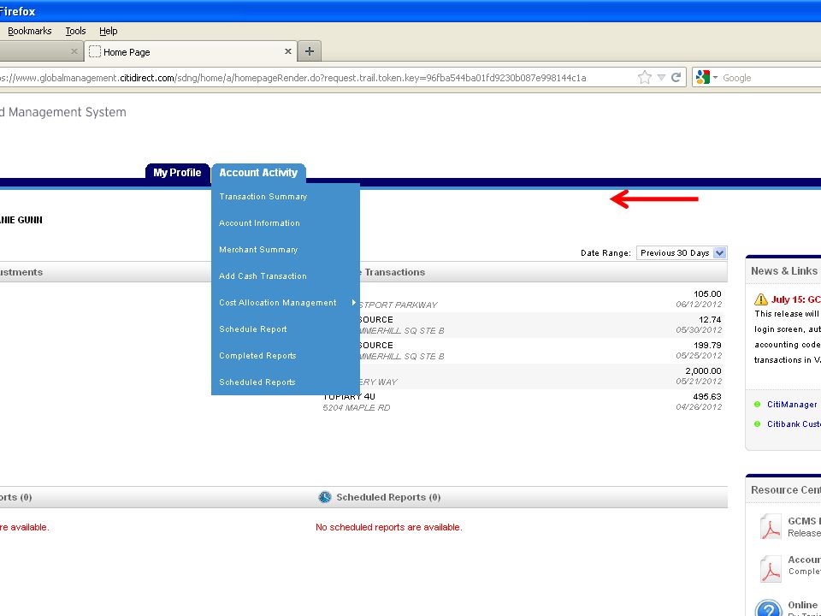Image resolution: width=821 pixels, height=616 pixels.
Task: Open the Bookmarks menu
Action: [x=29, y=31]
